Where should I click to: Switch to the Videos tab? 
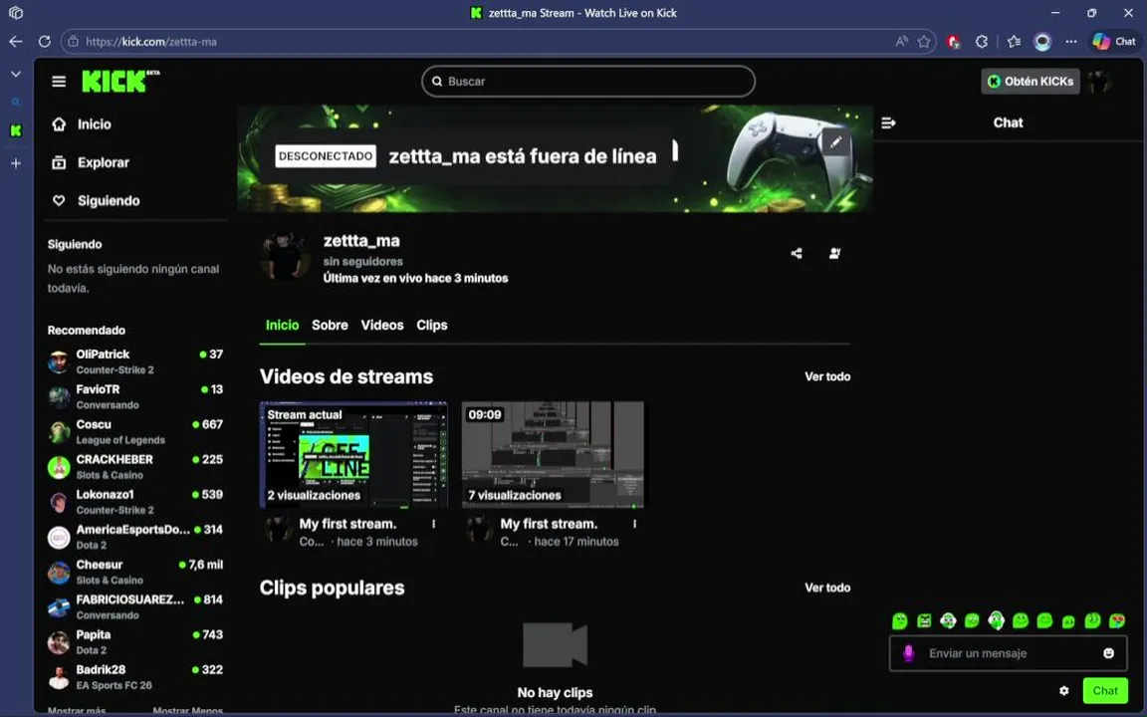coord(382,325)
